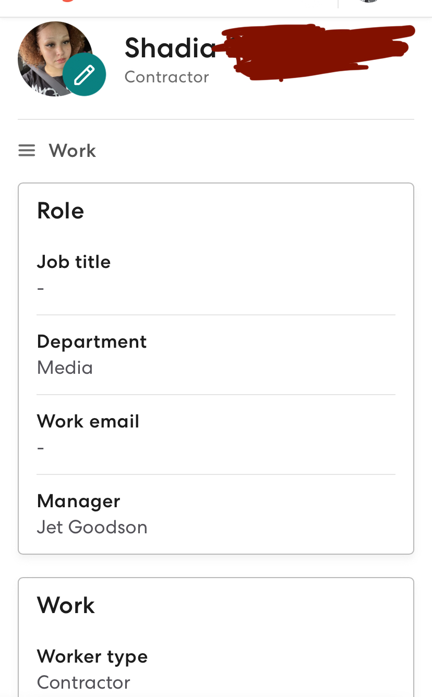This screenshot has width=432, height=697.
Task: Select the Work email field label
Action: click(x=88, y=421)
